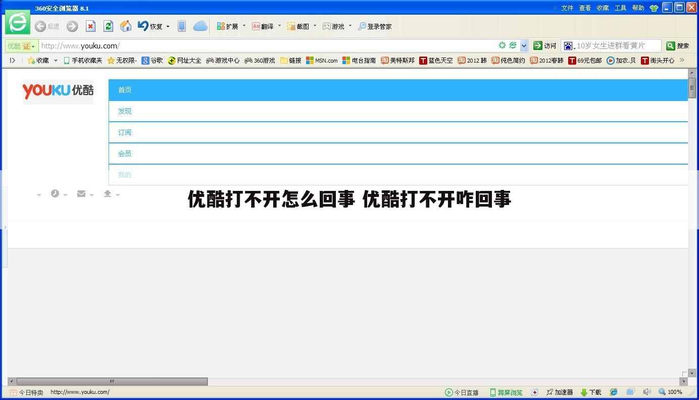699x400 pixels.
Task: Refresh the page with the green reload icon
Action: point(108,26)
